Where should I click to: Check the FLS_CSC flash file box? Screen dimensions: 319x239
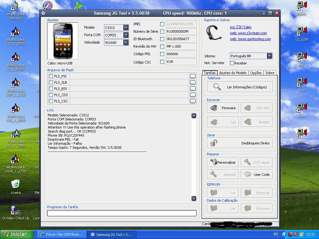[51, 101]
